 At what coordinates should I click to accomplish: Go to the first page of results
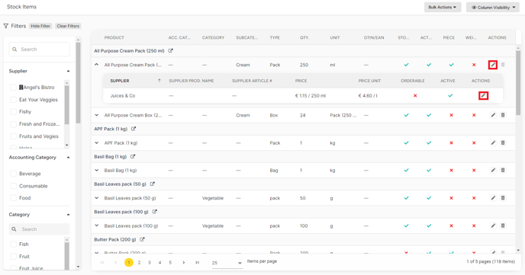coord(102,263)
